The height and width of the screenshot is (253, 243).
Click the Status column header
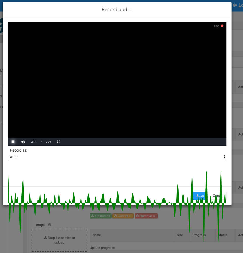pyautogui.click(x=222, y=235)
